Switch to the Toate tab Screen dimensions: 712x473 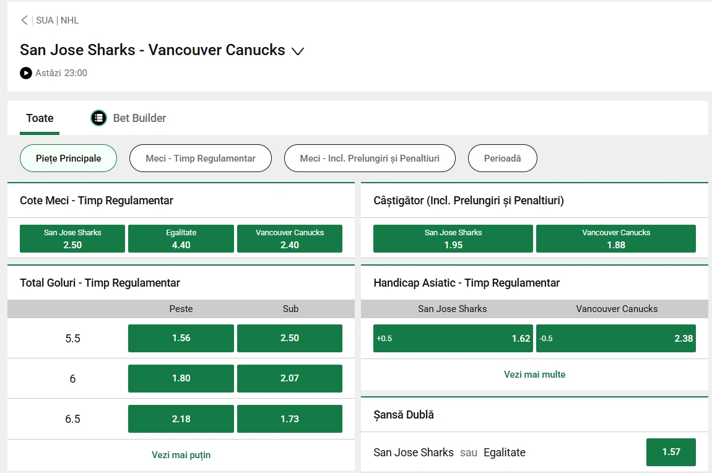[40, 118]
